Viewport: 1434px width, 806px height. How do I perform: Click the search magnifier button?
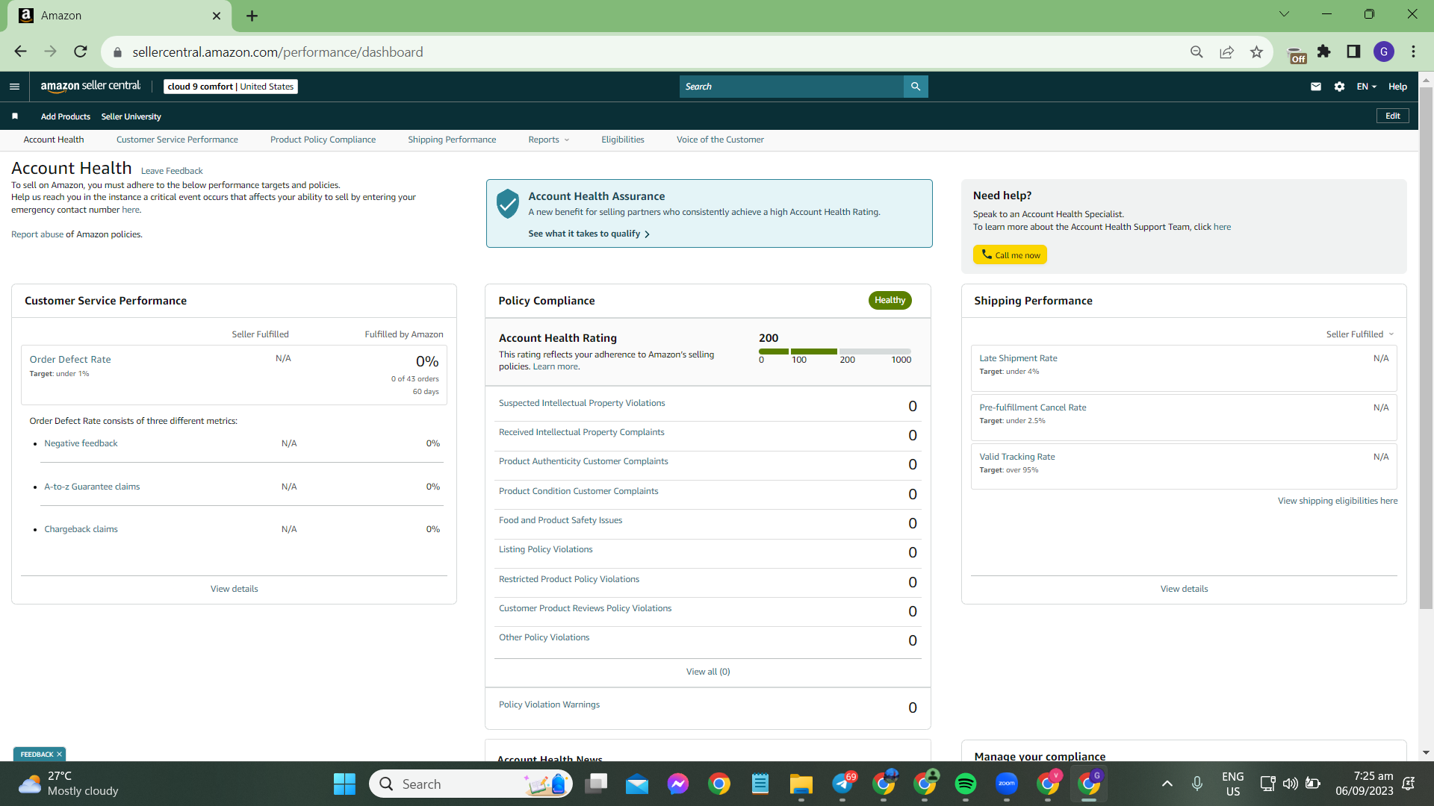(x=916, y=87)
